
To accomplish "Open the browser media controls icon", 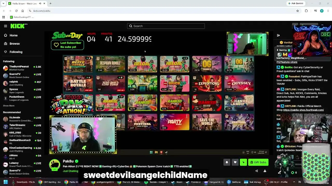I will 315,11.
